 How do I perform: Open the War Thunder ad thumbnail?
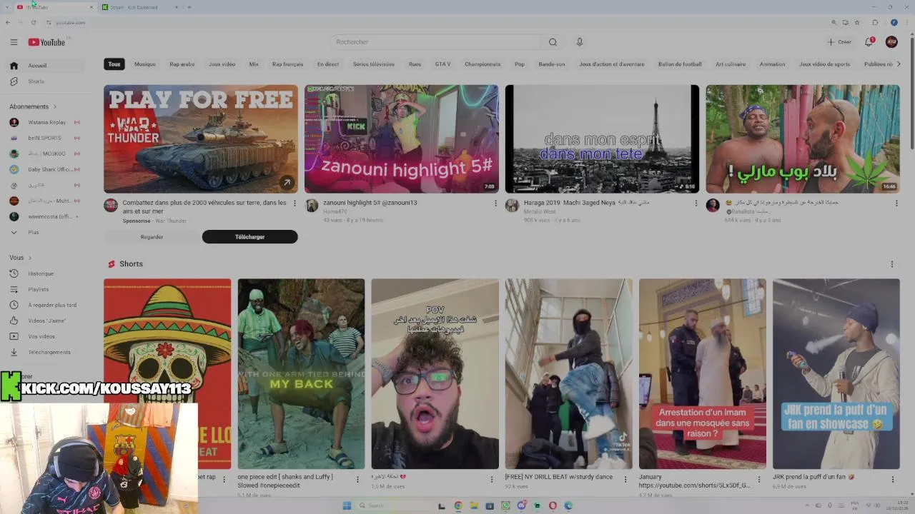click(201, 139)
